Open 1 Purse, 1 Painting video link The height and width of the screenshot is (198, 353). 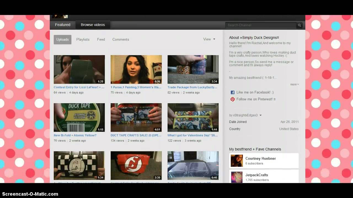pos(136,87)
